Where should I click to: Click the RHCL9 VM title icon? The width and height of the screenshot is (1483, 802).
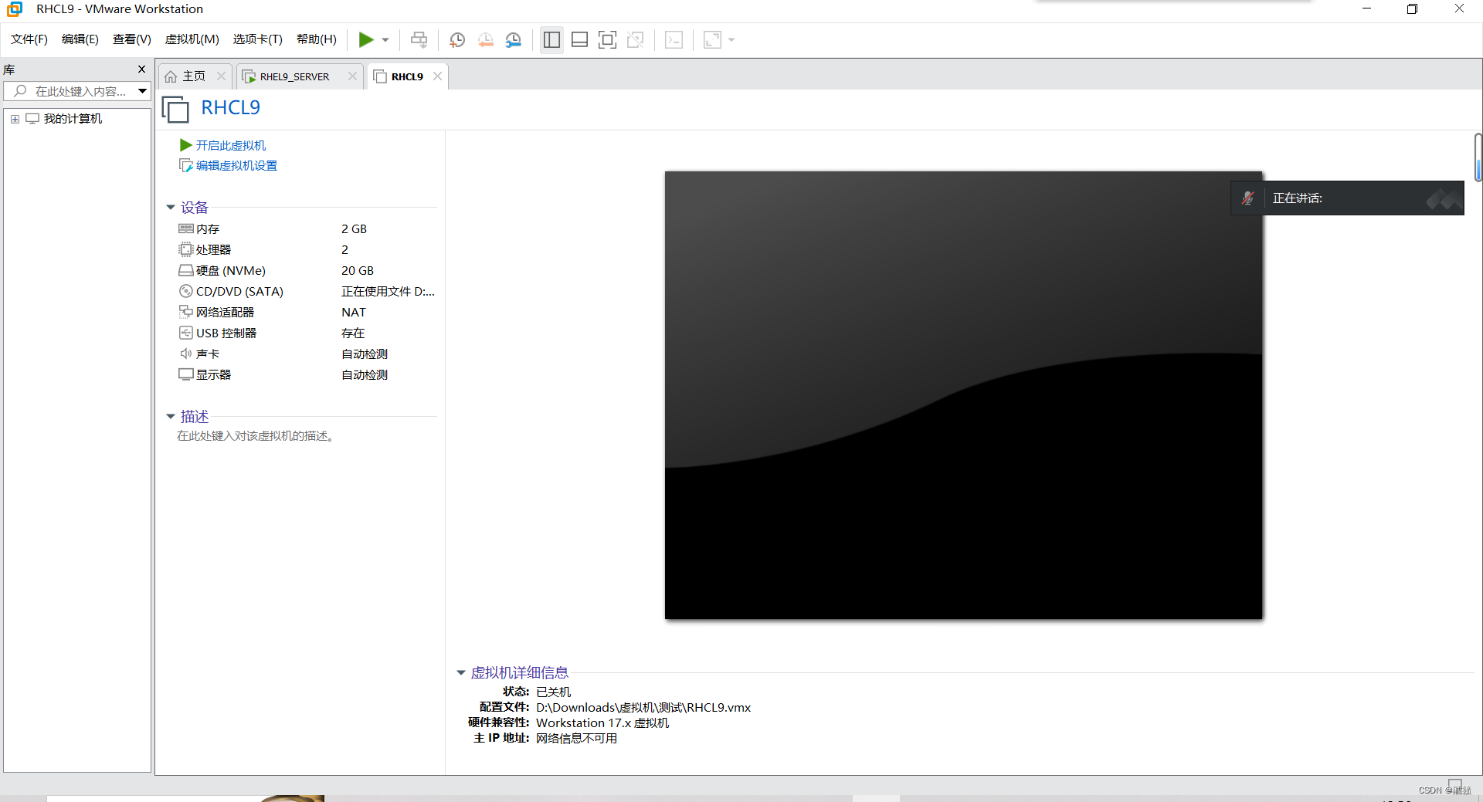point(175,109)
